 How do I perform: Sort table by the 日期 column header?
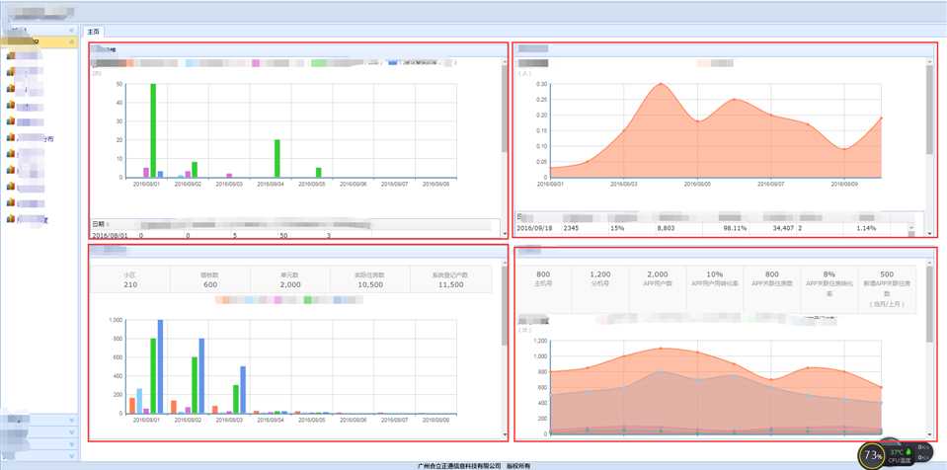pyautogui.click(x=101, y=224)
